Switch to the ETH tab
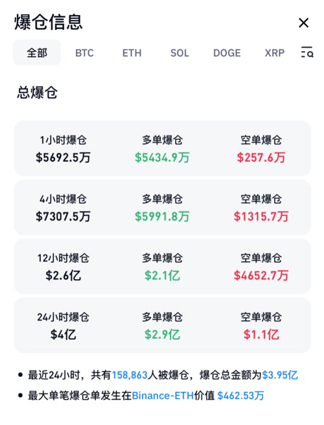Viewport: 324px width, 425px height. point(132,53)
